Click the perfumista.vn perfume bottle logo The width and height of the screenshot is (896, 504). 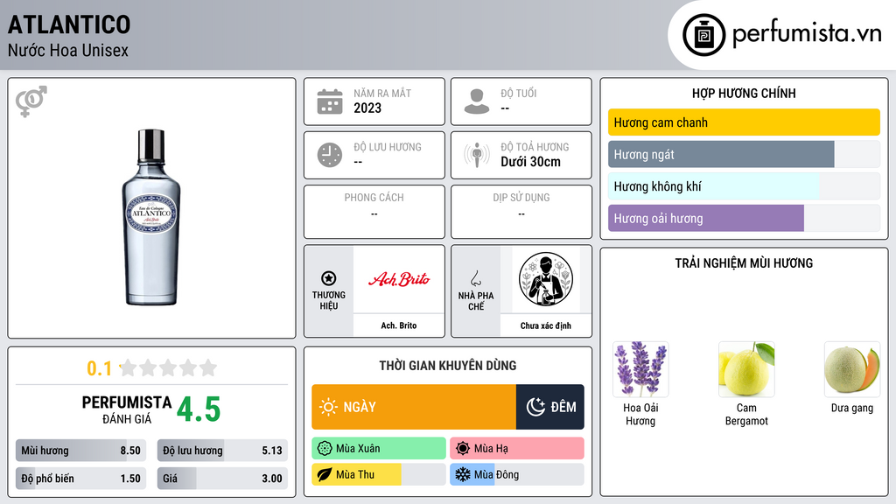[704, 35]
